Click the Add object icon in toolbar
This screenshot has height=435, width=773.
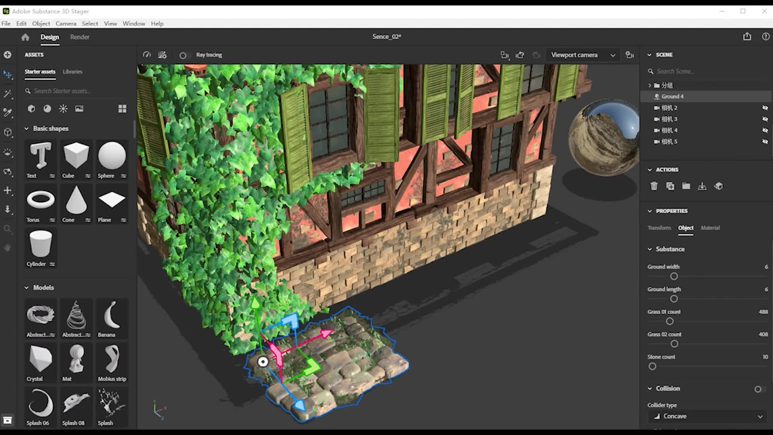(8, 55)
